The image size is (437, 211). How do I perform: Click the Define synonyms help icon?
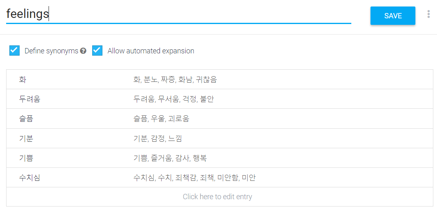[83, 51]
